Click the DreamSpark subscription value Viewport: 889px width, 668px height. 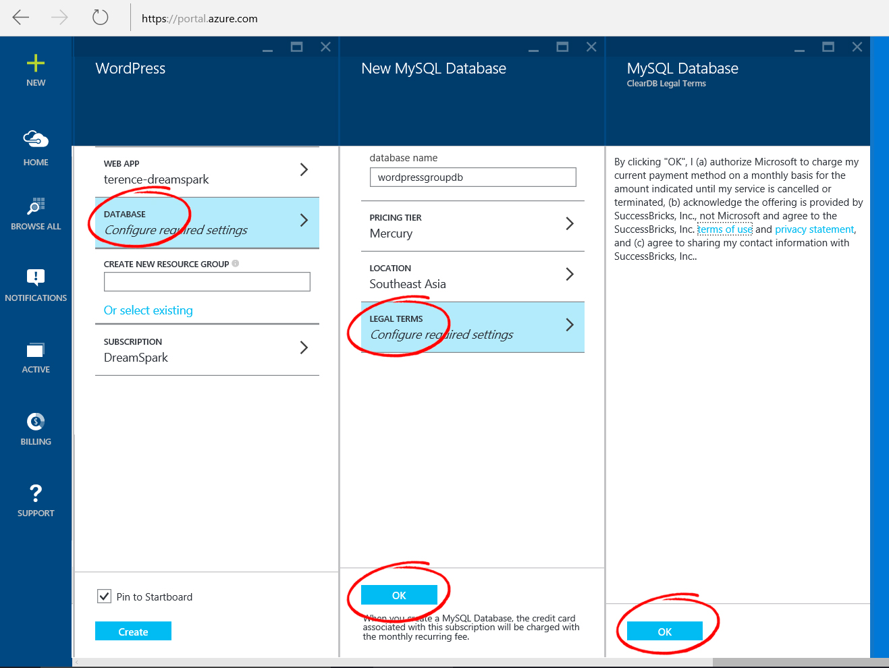point(136,358)
